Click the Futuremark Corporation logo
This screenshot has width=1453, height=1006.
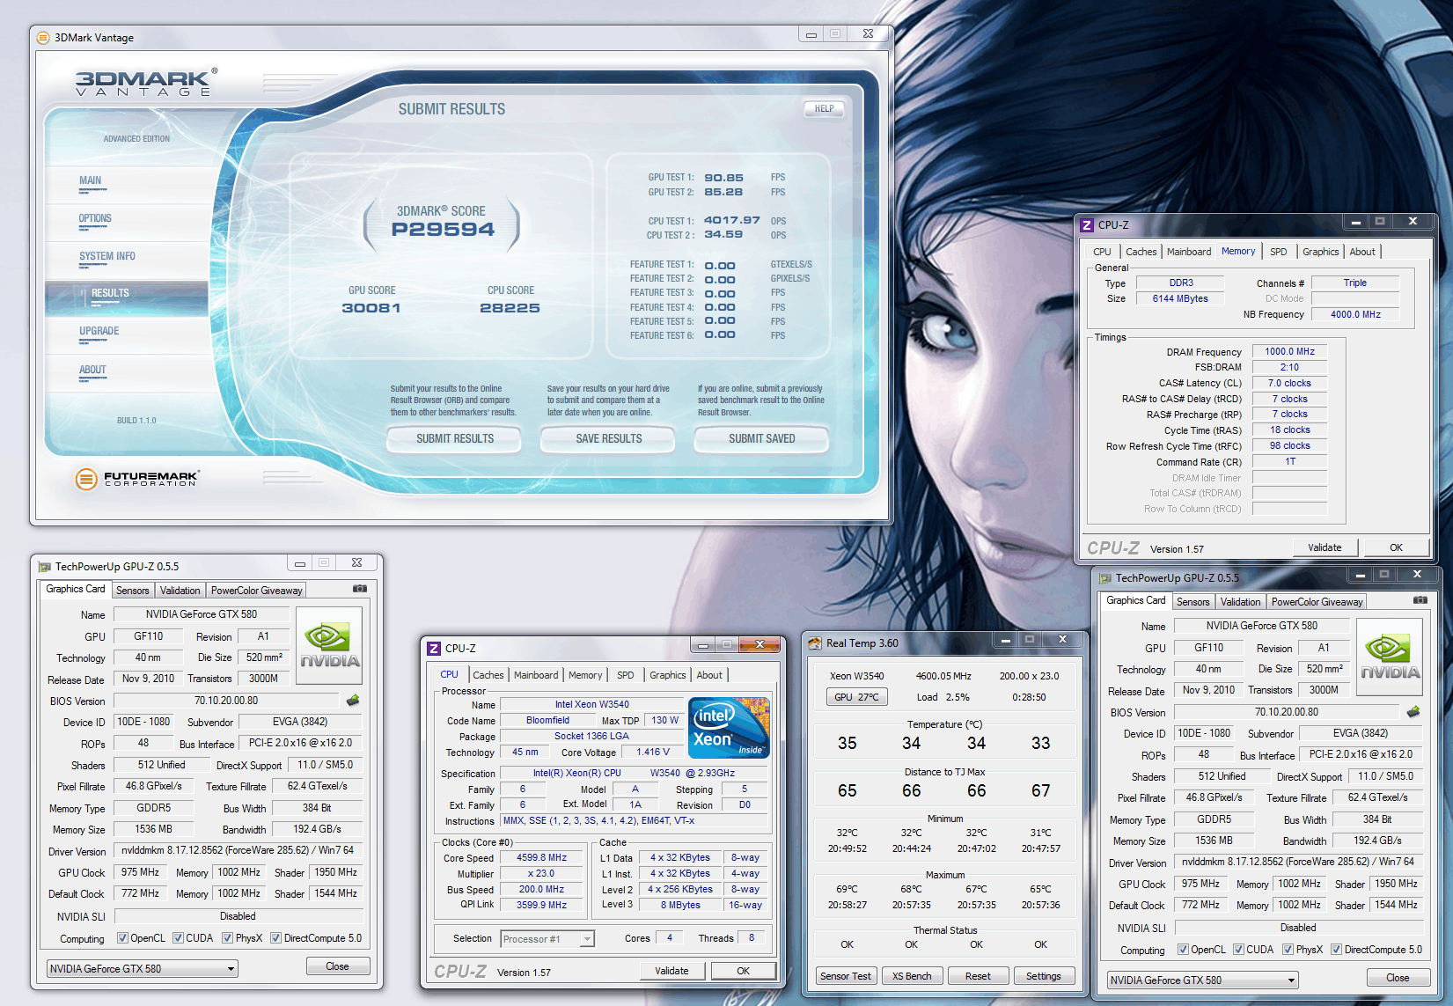[136, 479]
